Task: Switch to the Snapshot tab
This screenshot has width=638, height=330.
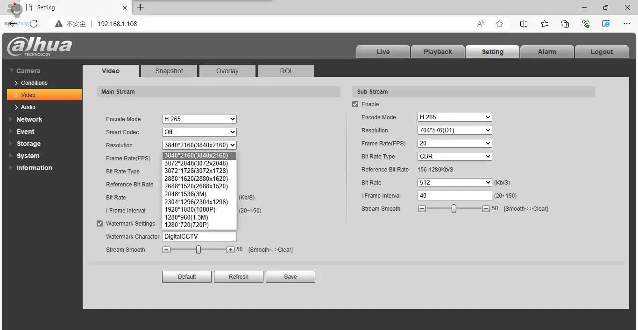Action: 169,70
